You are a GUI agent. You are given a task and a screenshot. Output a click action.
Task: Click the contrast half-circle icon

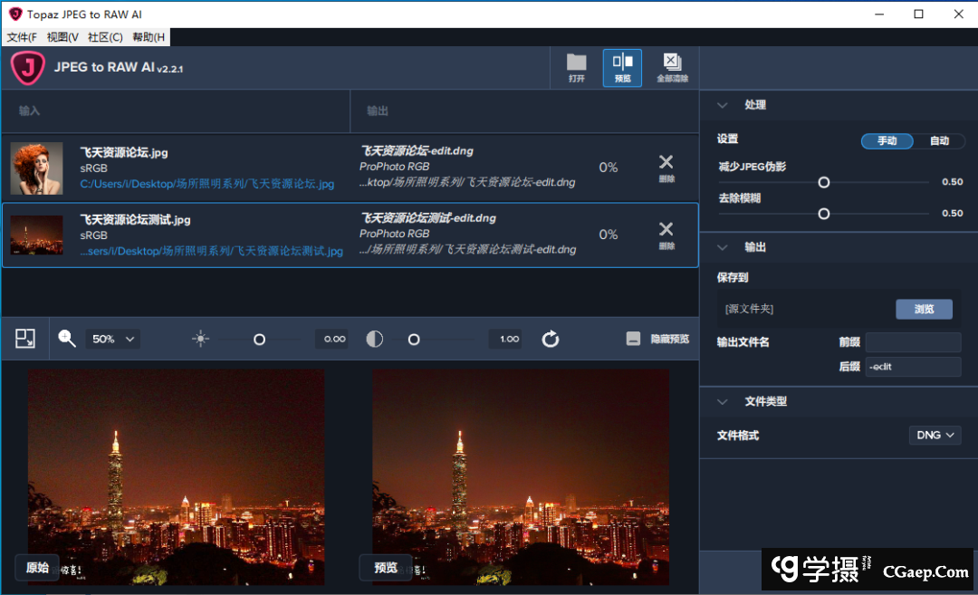point(375,338)
